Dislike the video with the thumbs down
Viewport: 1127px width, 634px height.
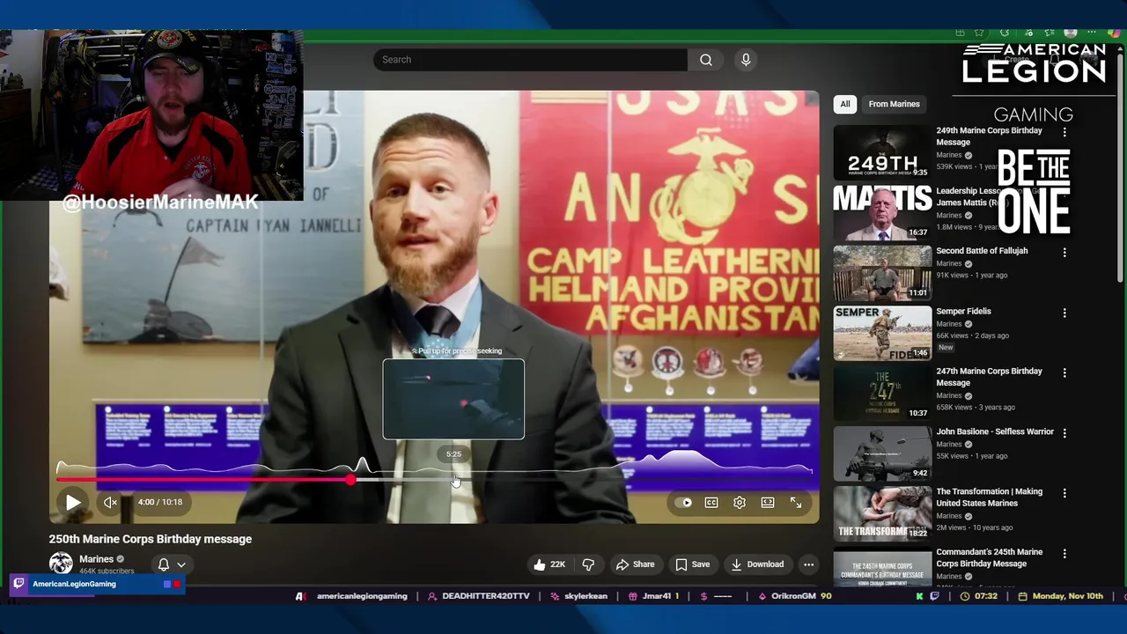pos(588,564)
